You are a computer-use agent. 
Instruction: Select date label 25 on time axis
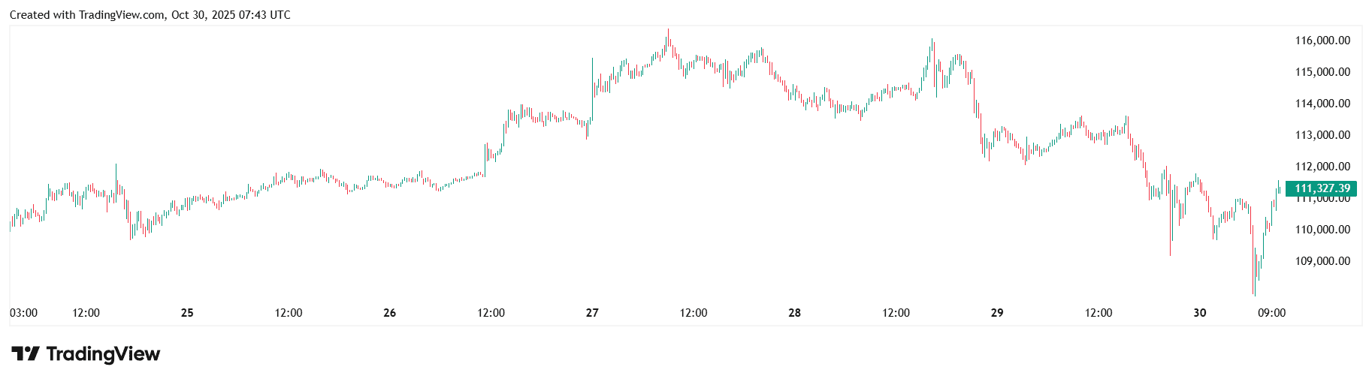tap(187, 313)
